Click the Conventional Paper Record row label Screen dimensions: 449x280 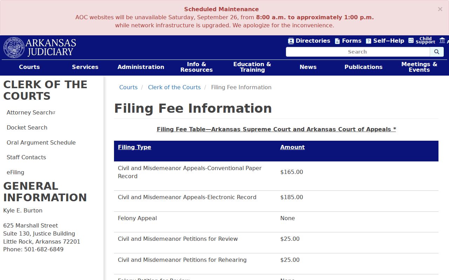pos(190,172)
